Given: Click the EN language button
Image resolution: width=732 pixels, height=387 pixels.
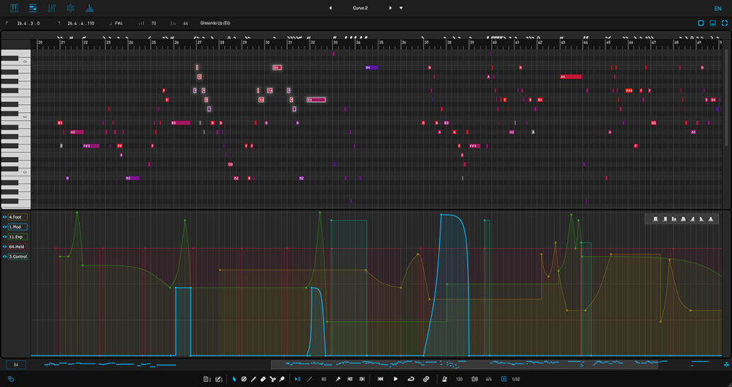Looking at the screenshot, I should [717, 8].
